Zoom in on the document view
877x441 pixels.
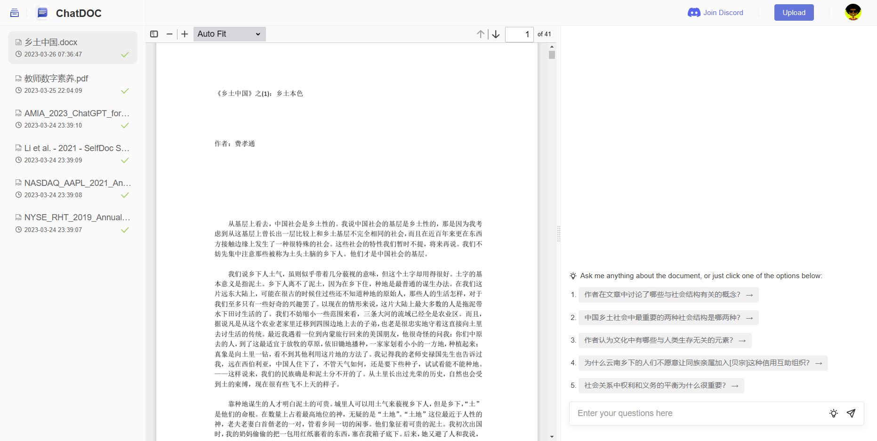[185, 34]
